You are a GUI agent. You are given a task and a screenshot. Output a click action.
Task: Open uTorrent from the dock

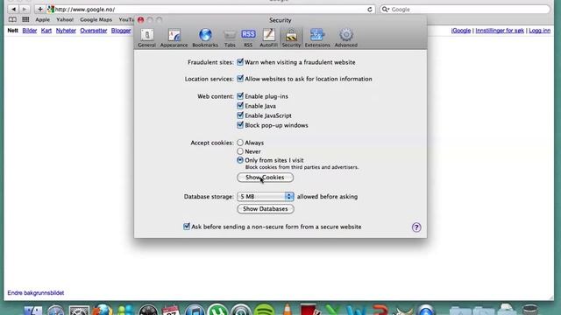[x=217, y=310]
